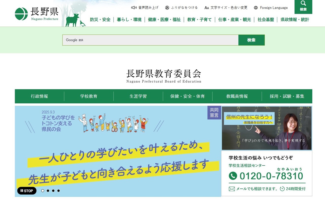Open 文字サイズ・色合い変更 via the AA icon

click(207, 8)
